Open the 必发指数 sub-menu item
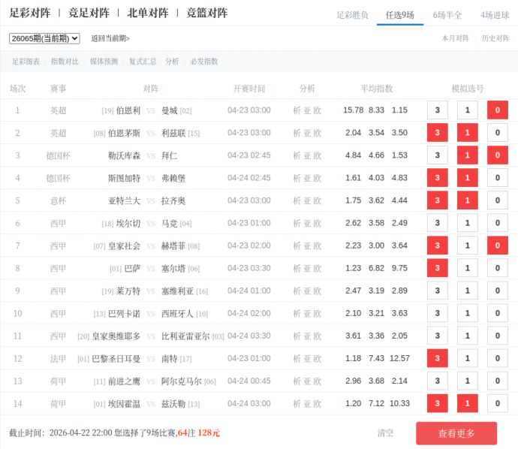Screen dimensions: 518x449 (x=203, y=62)
